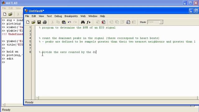Click the Paste clipboard icon in editor toolbar
This screenshot has width=199, height=112.
(x=64, y=22)
